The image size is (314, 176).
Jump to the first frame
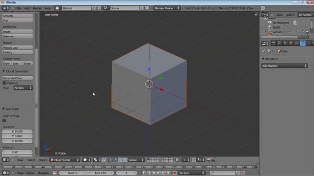144,173
